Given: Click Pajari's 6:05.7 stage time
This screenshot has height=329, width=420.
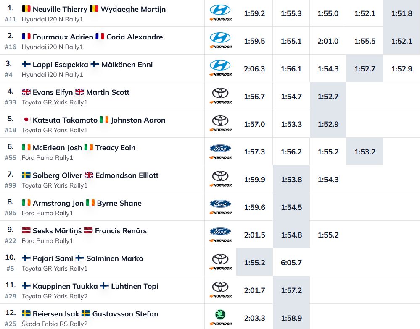Looking at the screenshot, I should tap(291, 263).
